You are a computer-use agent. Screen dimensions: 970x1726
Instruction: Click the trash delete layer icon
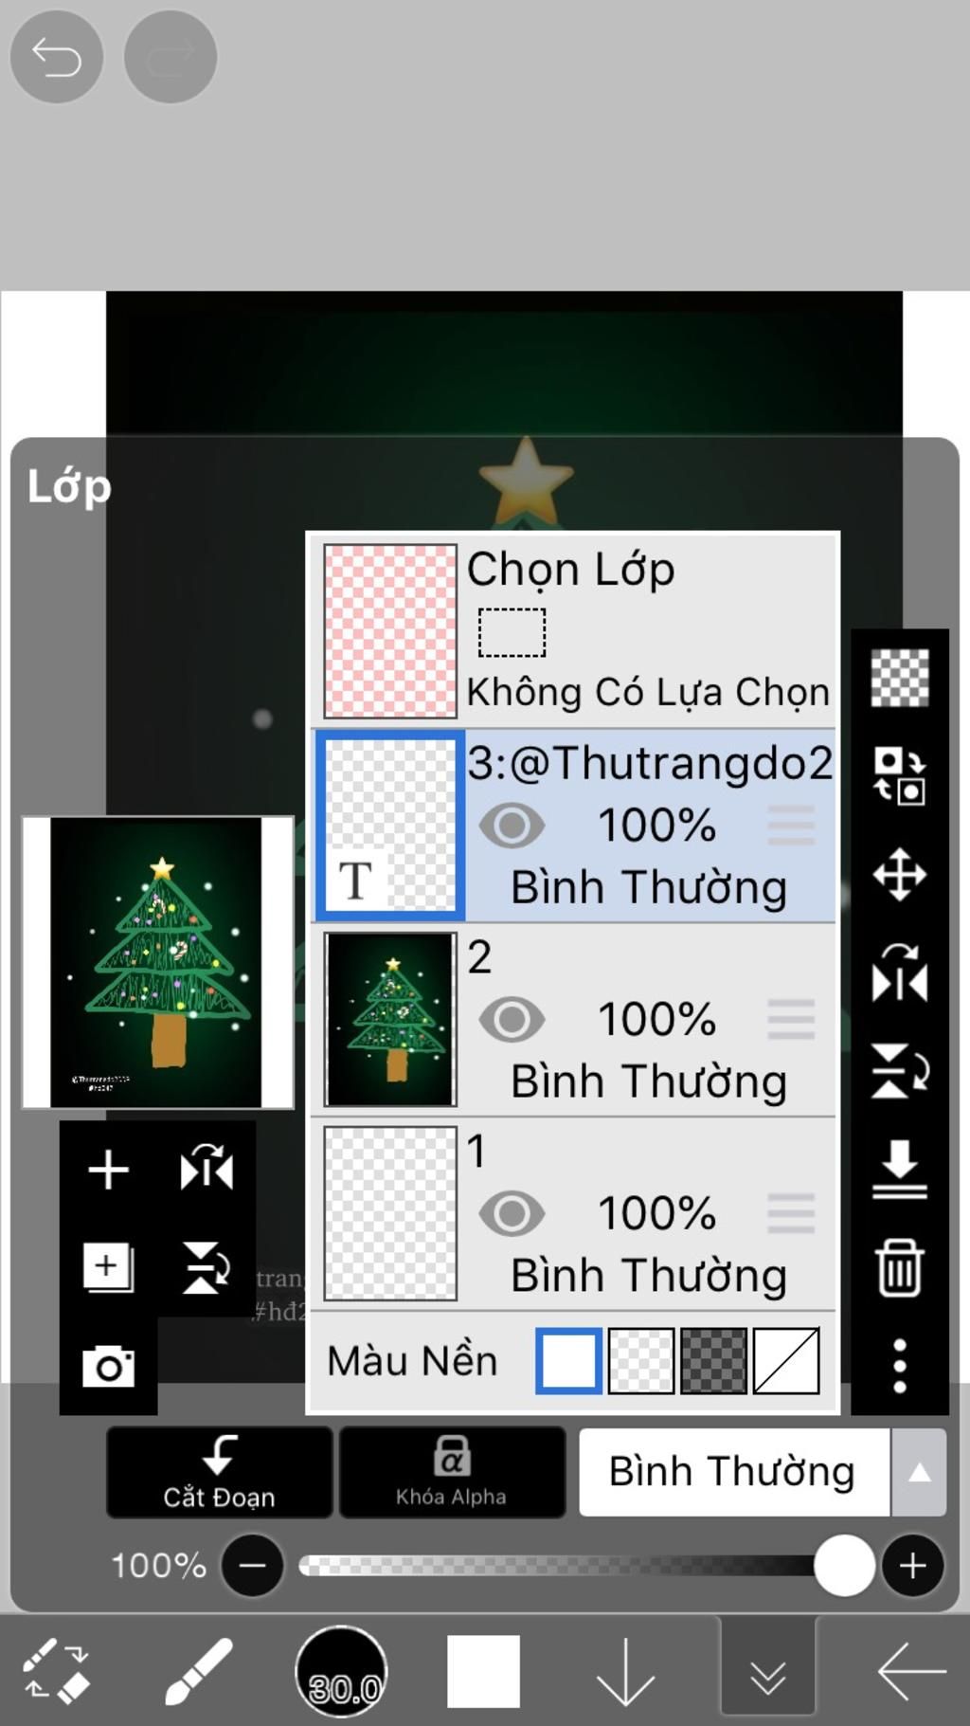point(899,1267)
